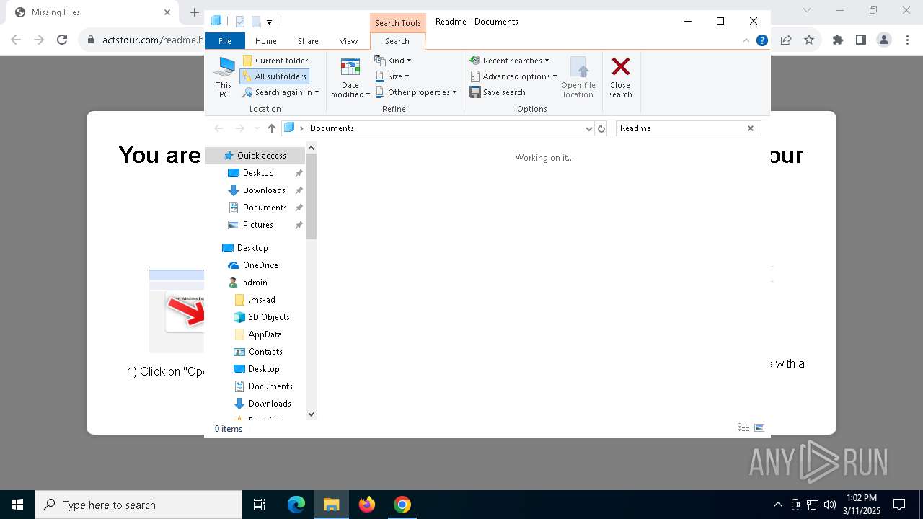
Task: Open Microsoft Edge from taskbar
Action: click(296, 505)
